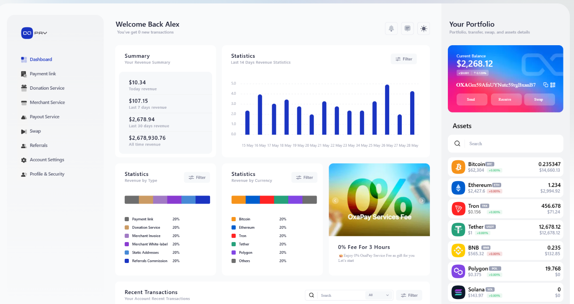Open Filter for Revenue by Type

coord(197,177)
